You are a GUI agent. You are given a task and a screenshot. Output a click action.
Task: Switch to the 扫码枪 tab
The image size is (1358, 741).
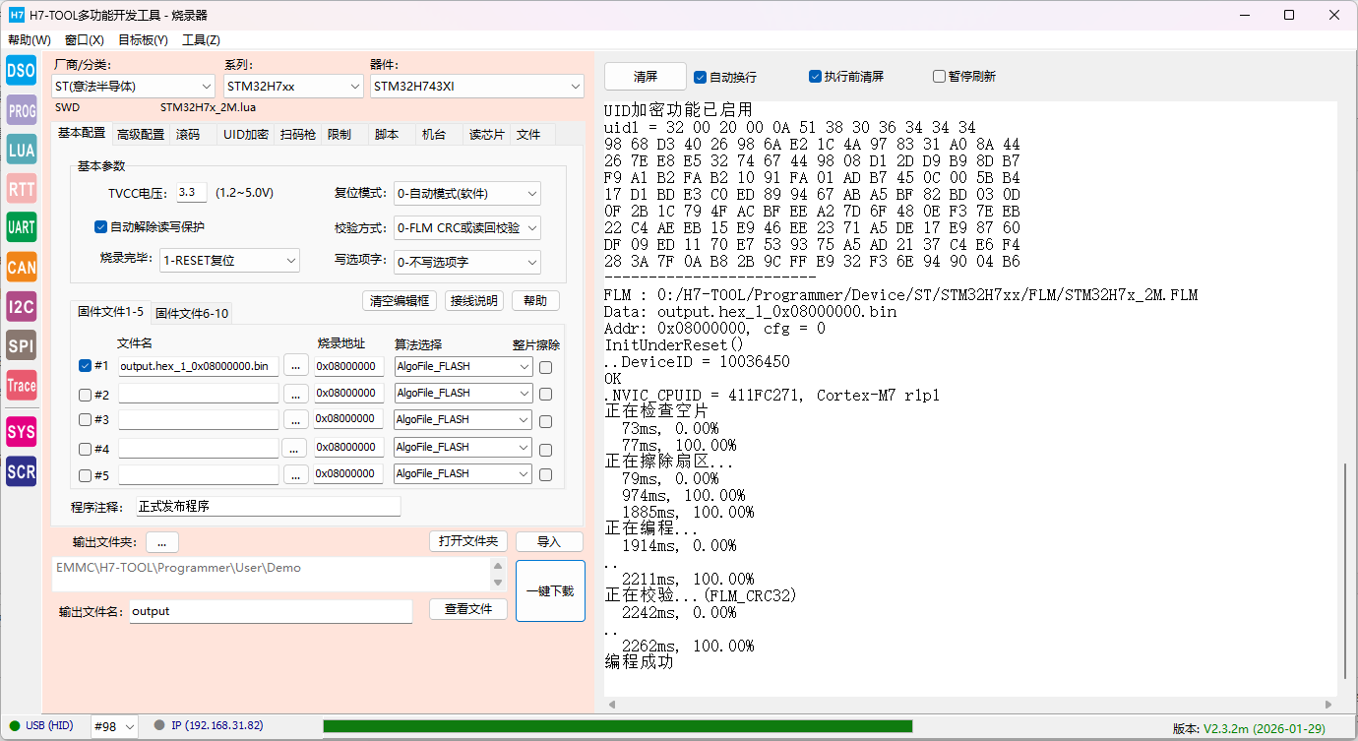(298, 135)
